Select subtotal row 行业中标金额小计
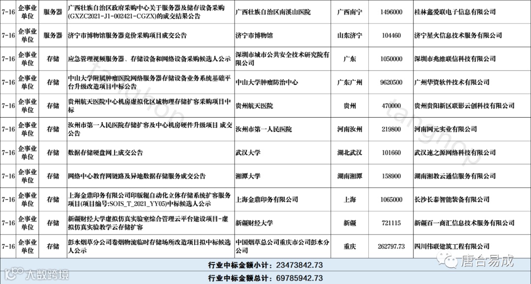 coord(265,265)
